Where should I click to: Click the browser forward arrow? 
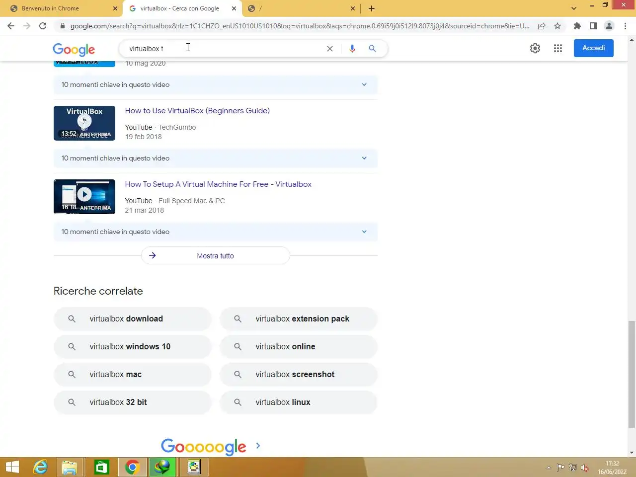click(27, 26)
